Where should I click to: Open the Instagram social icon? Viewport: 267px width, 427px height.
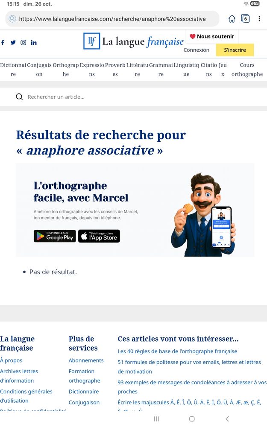pyautogui.click(x=23, y=42)
